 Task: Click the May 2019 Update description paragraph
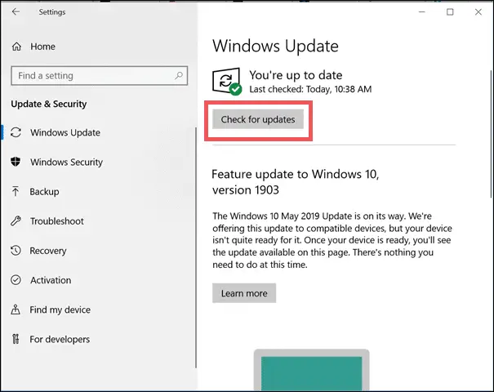[332, 240]
